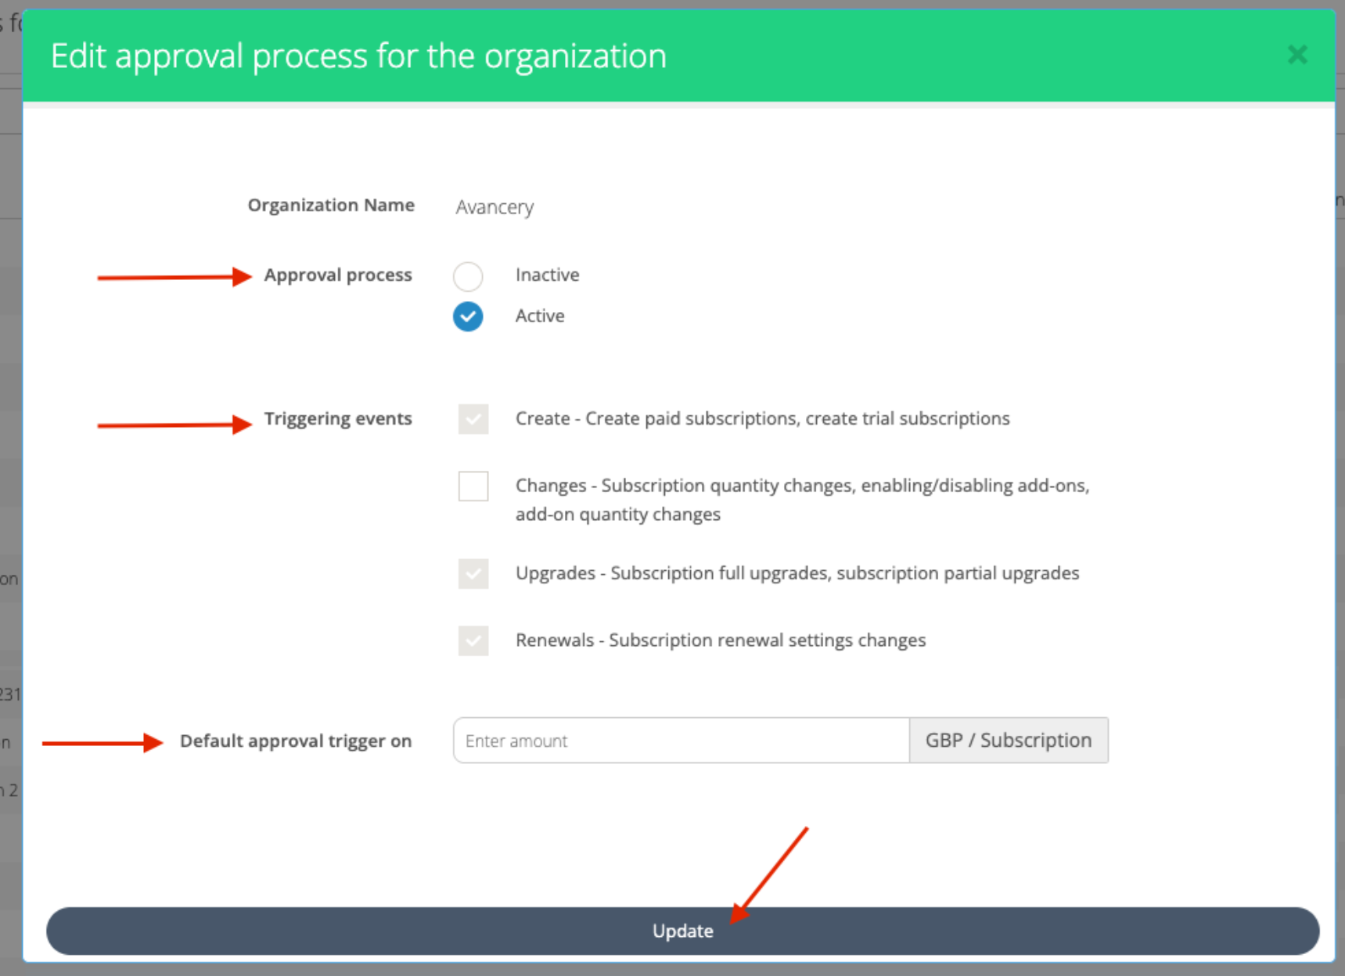Select the Active radio button
The height and width of the screenshot is (976, 1345).
[x=468, y=317]
